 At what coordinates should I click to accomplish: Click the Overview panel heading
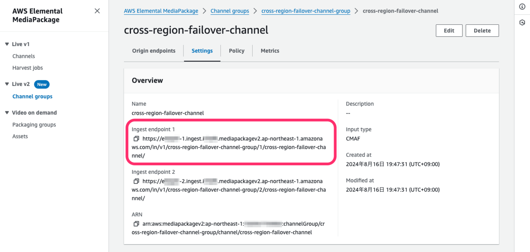147,80
